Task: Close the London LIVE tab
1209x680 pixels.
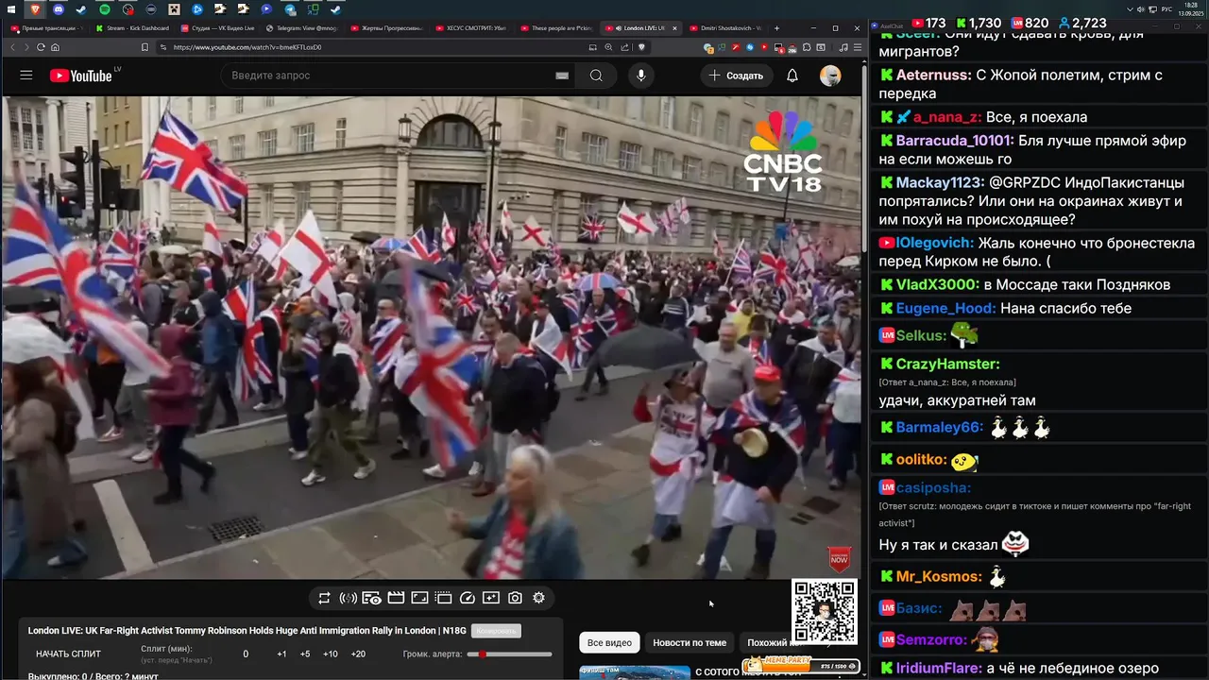Action: point(674,28)
